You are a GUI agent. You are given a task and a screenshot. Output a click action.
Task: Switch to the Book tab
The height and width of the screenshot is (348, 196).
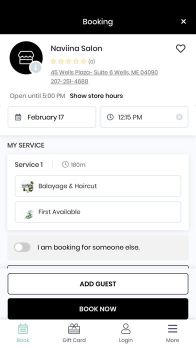tap(23, 333)
